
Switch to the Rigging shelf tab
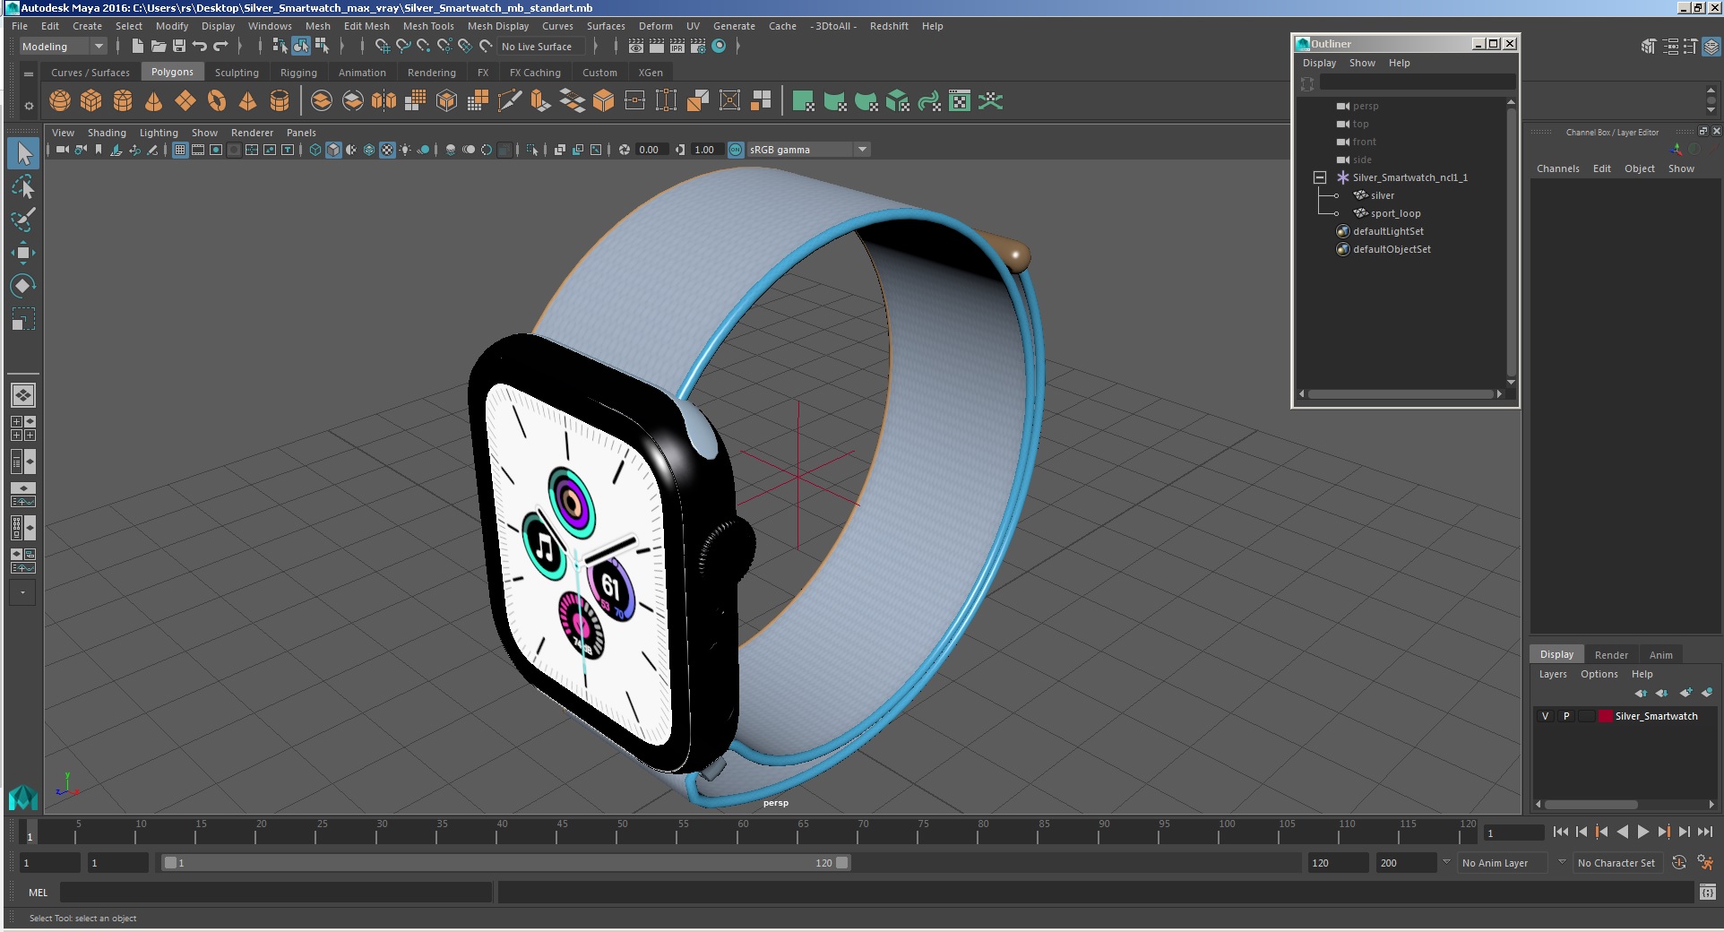298,73
